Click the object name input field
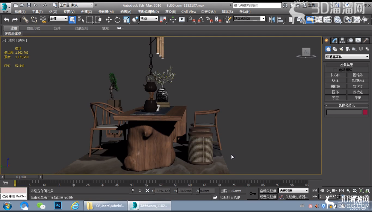 click(x=344, y=112)
